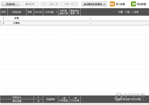Open the ellipsis settings for 计算机 row
The height and width of the screenshot is (105, 149).
coord(90,23)
